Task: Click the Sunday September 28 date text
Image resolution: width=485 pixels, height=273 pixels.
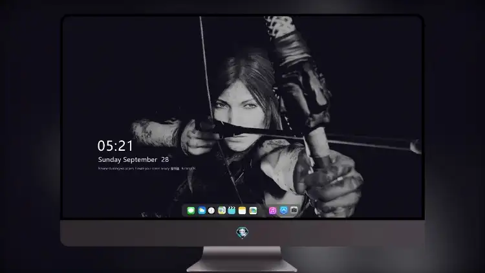Action: 133,159
